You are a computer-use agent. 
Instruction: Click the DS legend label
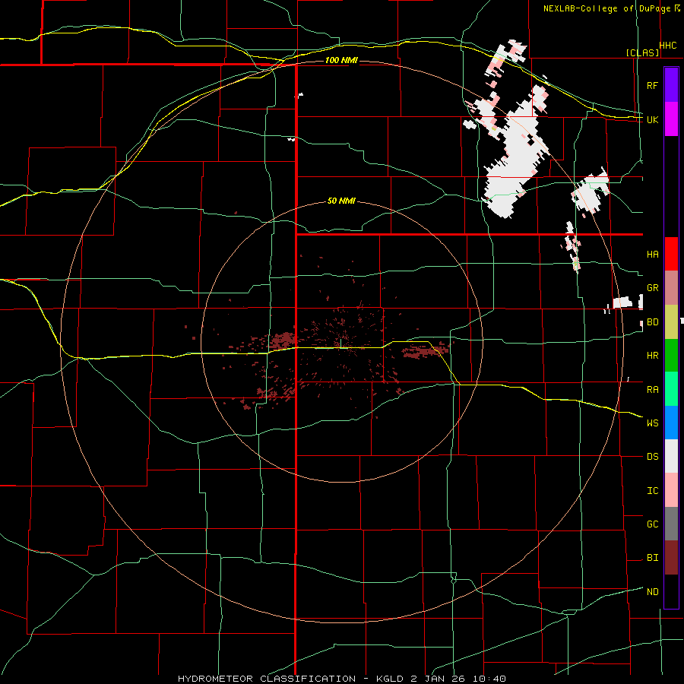652,456
